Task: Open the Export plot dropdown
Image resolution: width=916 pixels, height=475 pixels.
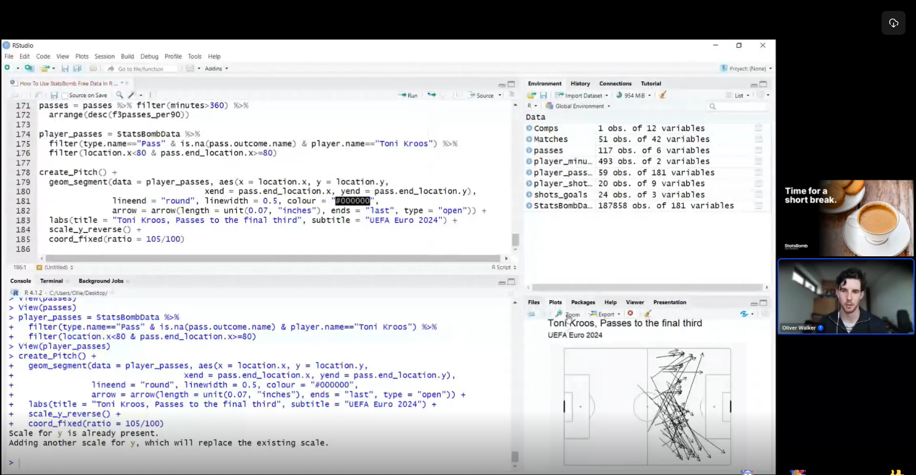Action: pos(605,314)
